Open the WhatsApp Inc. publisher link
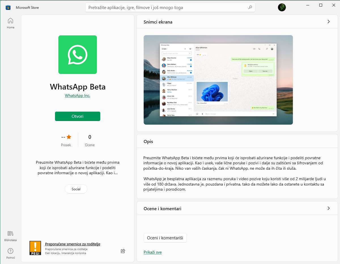340x264 pixels. [77, 95]
